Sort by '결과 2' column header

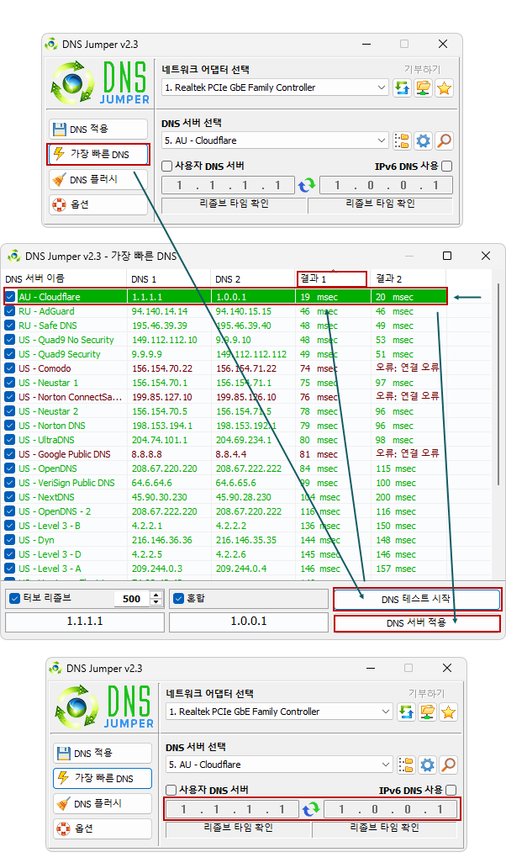(x=408, y=278)
